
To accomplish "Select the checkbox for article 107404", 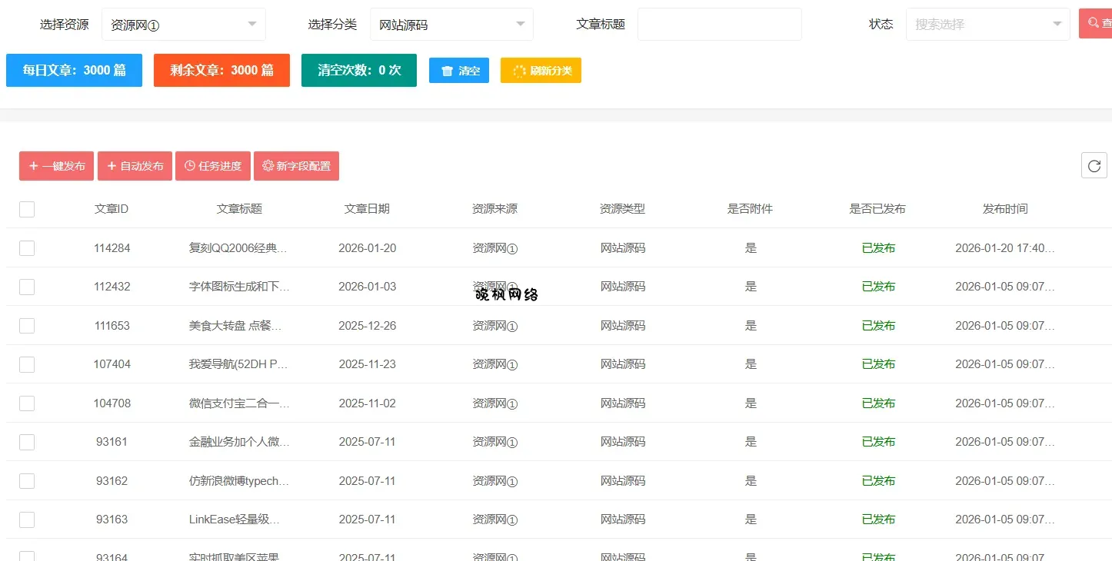I will pos(27,364).
